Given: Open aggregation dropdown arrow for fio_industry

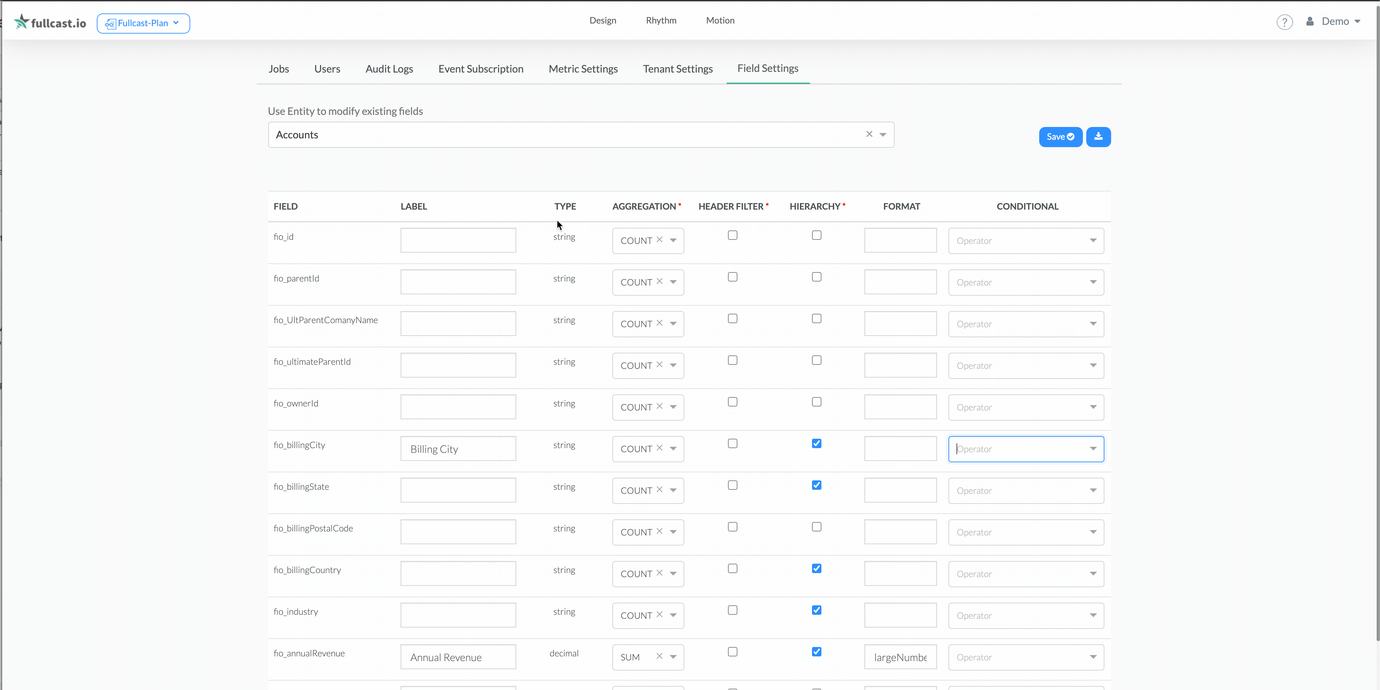Looking at the screenshot, I should pyautogui.click(x=673, y=616).
